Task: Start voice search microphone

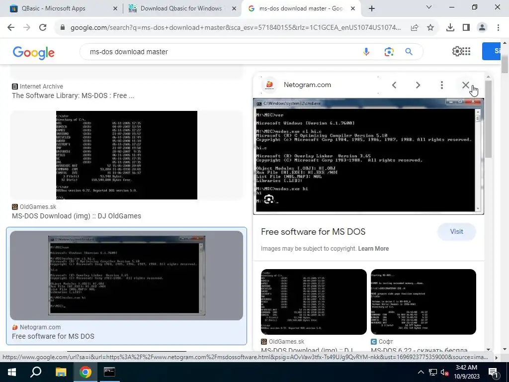Action: point(366,52)
